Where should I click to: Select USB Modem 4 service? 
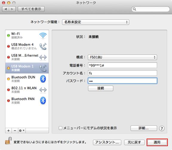(x=27, y=46)
